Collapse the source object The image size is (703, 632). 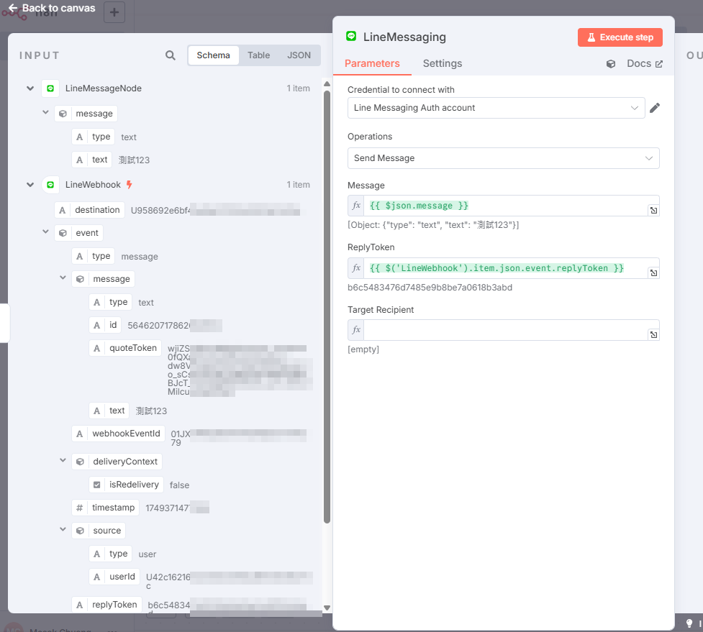63,529
